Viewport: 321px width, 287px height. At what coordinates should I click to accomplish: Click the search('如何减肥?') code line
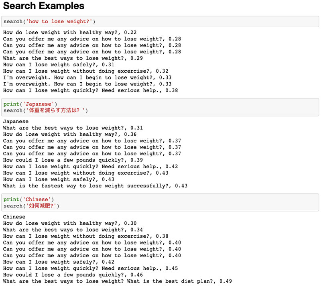[31, 206]
